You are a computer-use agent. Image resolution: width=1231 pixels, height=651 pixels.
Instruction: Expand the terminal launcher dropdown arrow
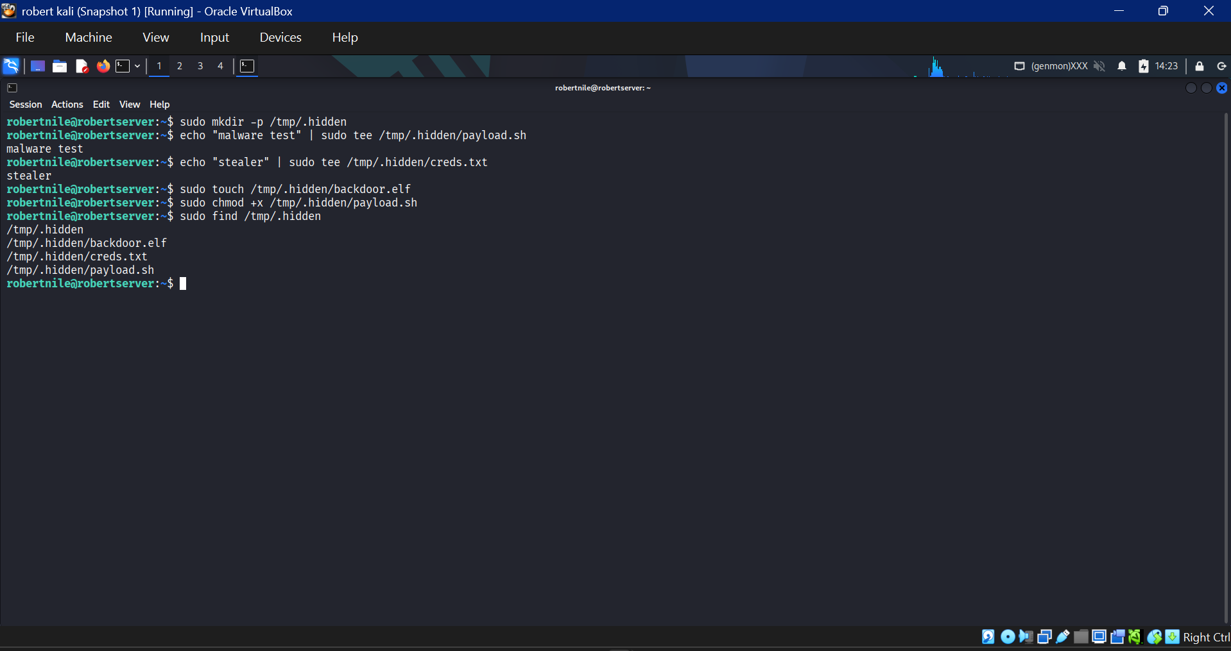pyautogui.click(x=137, y=66)
